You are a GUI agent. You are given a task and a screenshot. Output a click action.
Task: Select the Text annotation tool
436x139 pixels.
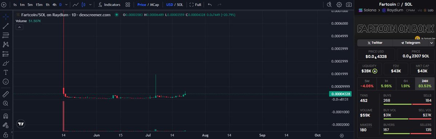[6, 72]
